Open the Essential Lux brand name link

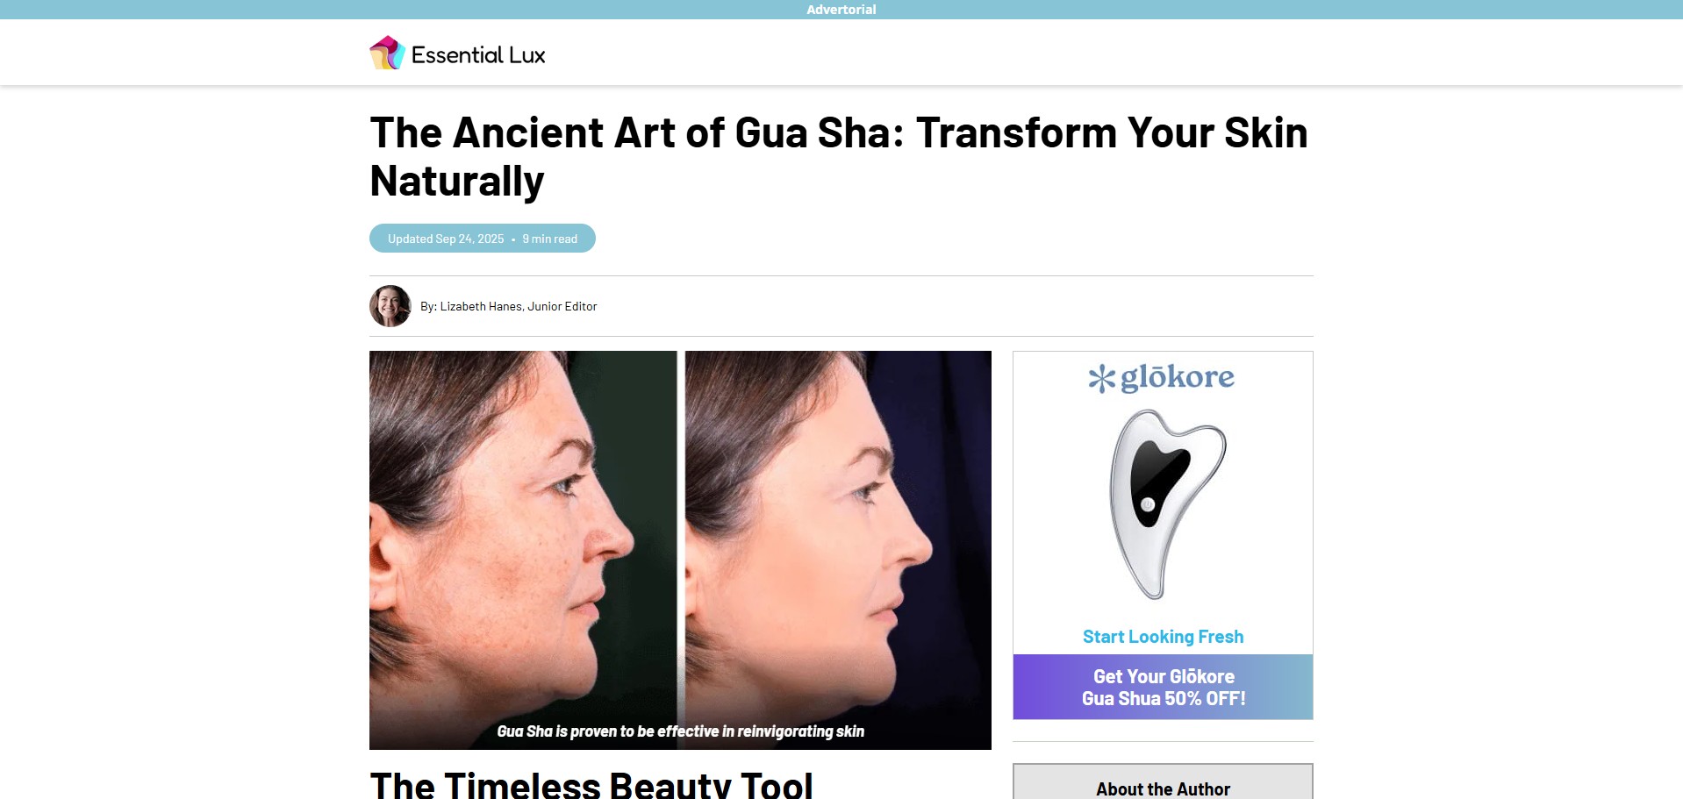click(478, 54)
